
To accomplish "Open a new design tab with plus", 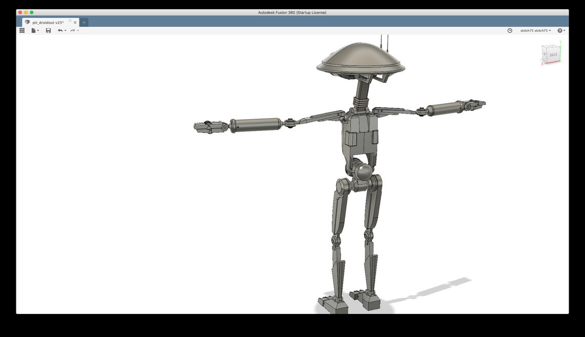I will [84, 22].
